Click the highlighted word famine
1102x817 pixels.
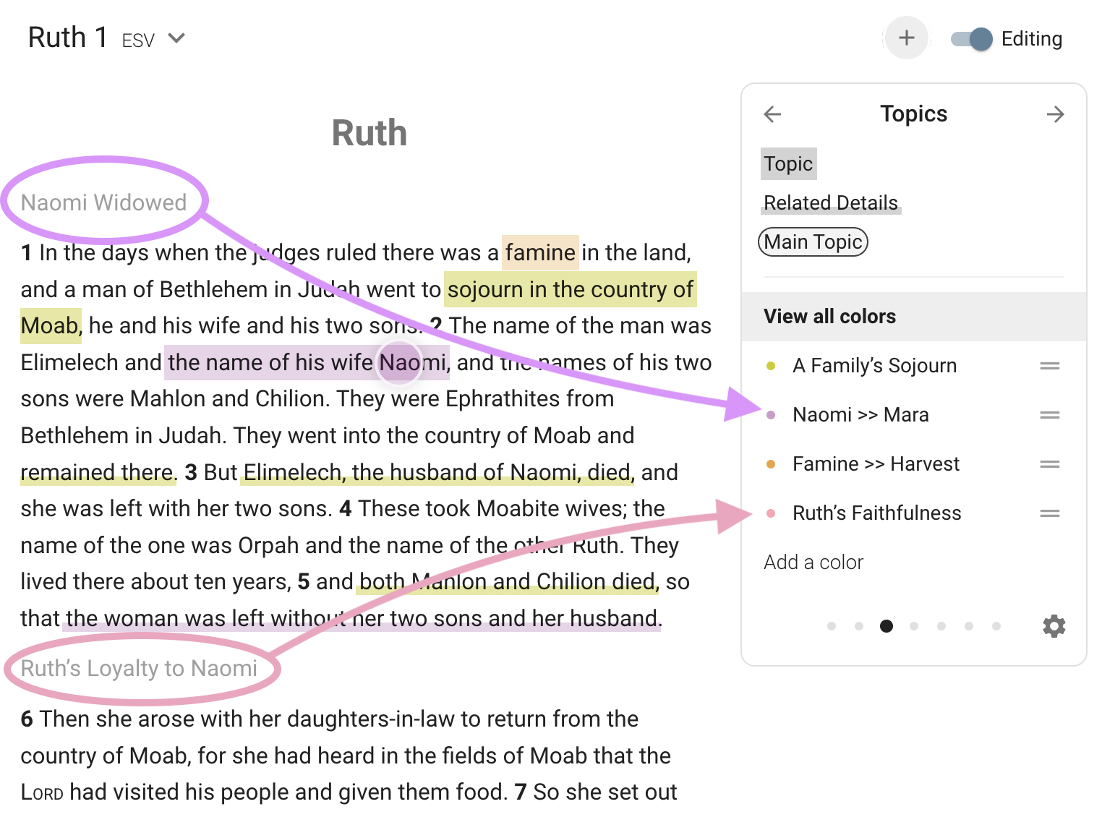(540, 252)
